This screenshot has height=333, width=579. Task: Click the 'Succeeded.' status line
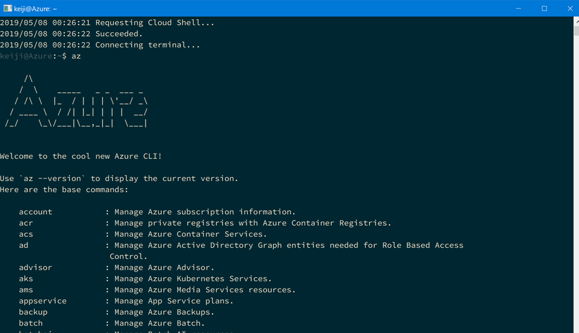coord(119,34)
